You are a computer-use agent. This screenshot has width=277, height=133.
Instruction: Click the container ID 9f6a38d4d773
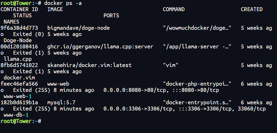[x=19, y=28]
